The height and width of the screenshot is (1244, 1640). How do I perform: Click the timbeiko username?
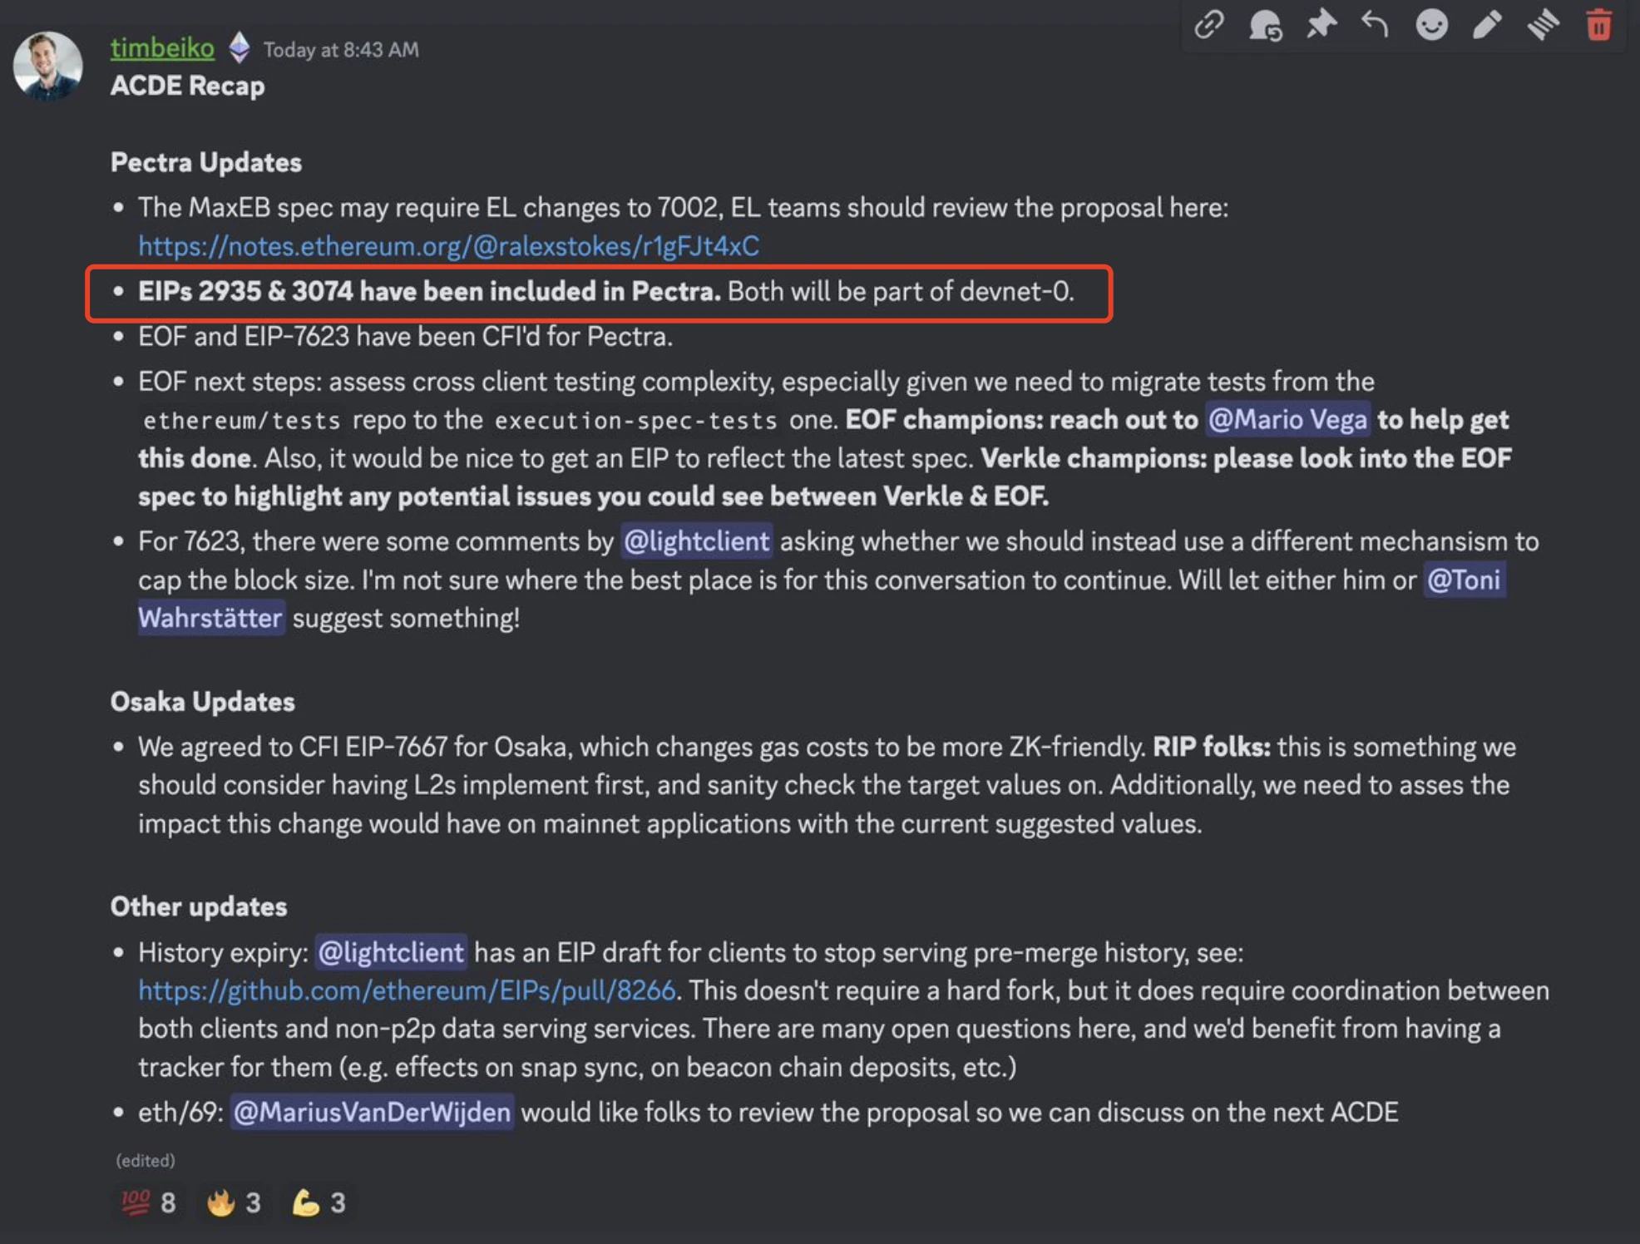[x=162, y=48]
